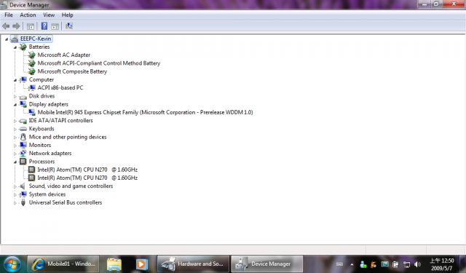Select the Network adapters label
This screenshot has height=273, width=466.
[50, 154]
